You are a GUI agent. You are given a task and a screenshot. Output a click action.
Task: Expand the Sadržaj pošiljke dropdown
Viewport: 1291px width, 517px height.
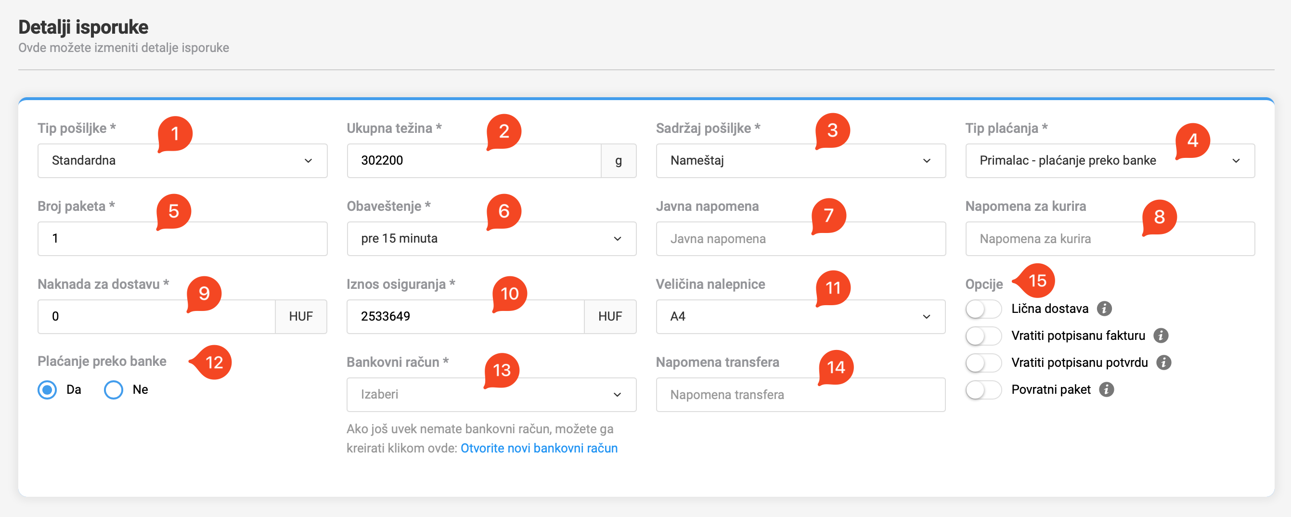tap(800, 161)
